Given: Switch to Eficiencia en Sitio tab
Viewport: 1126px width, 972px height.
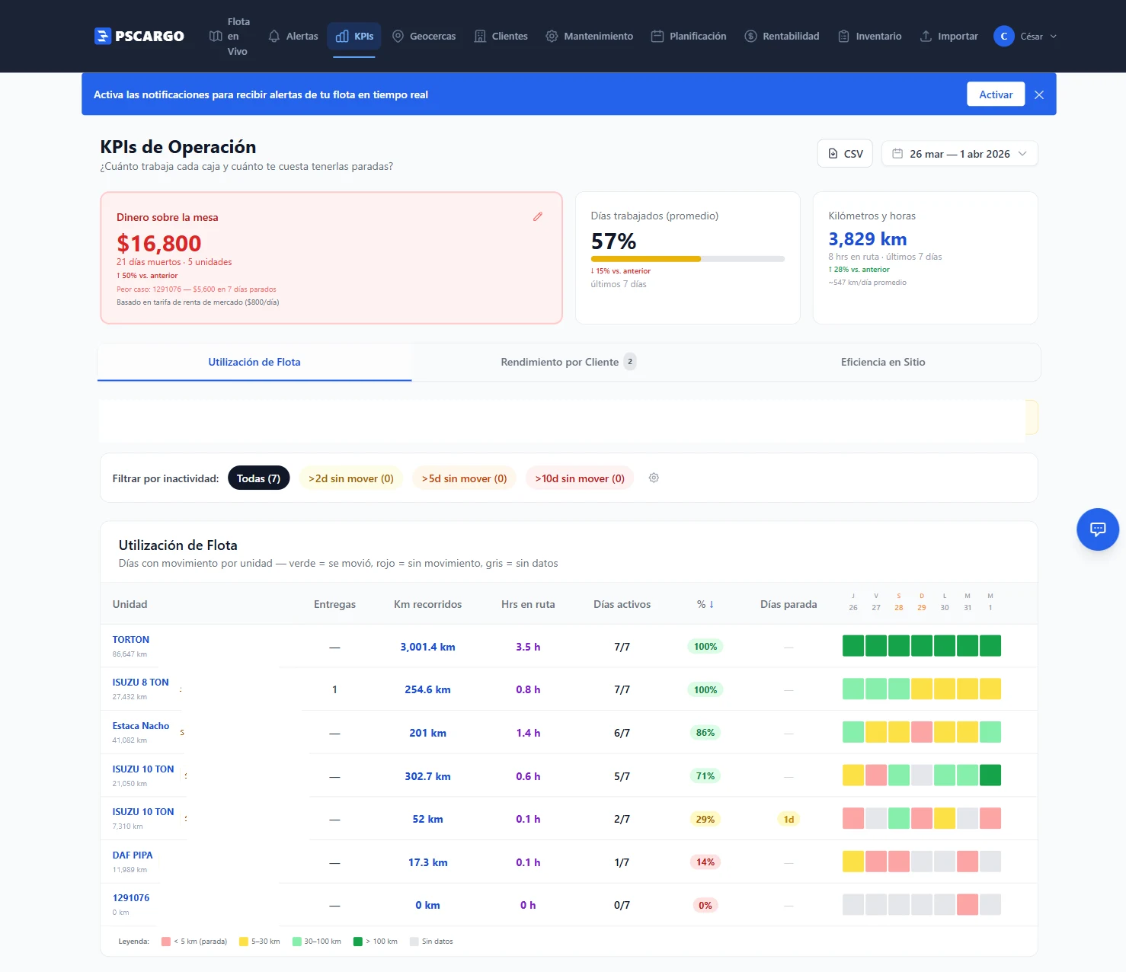Looking at the screenshot, I should (882, 363).
